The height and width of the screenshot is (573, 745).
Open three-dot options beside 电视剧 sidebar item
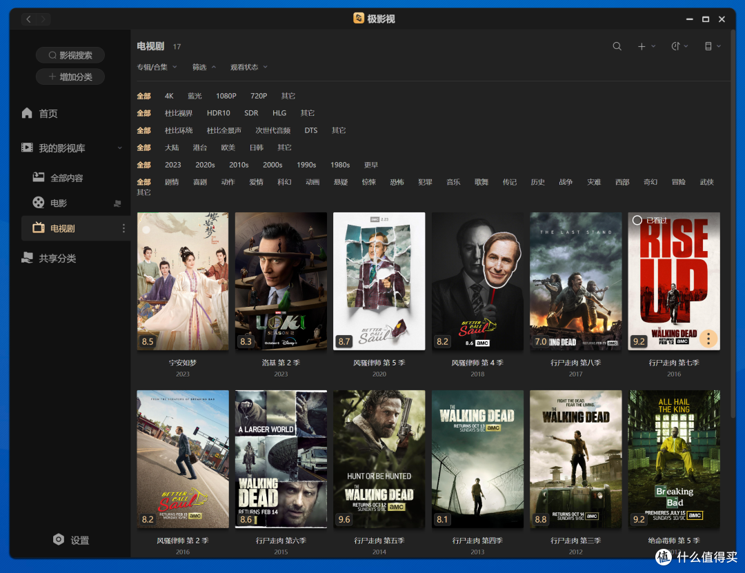(123, 228)
